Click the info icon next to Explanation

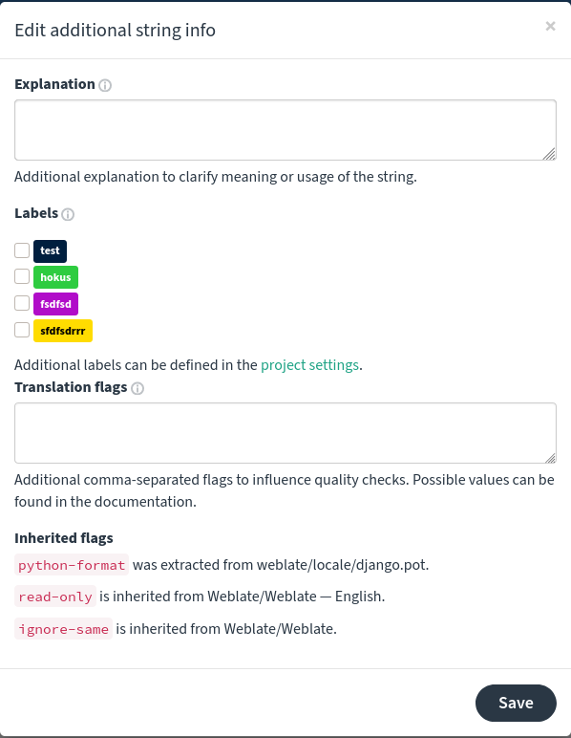(105, 85)
